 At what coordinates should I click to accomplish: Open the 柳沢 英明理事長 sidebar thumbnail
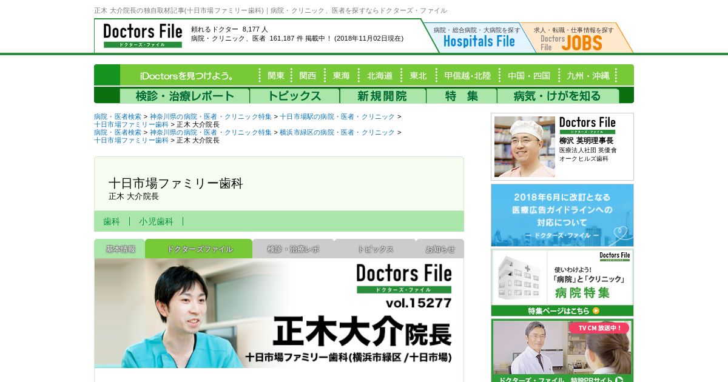[x=525, y=147]
